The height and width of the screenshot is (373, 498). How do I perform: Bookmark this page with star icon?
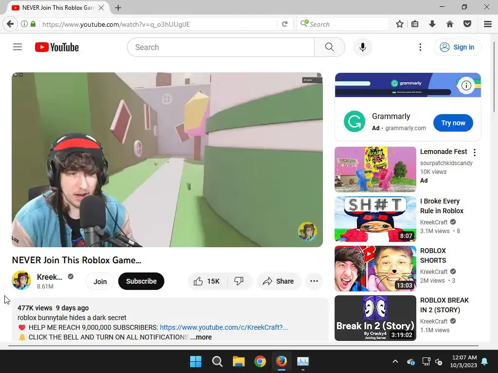point(400,24)
